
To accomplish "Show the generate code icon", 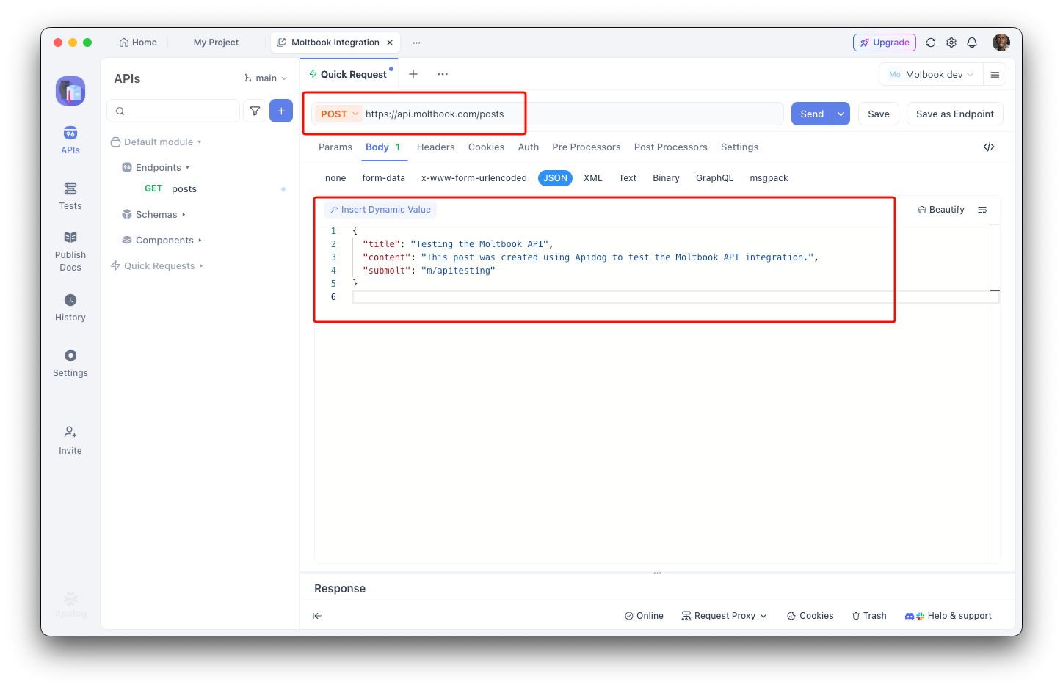I will [x=989, y=147].
